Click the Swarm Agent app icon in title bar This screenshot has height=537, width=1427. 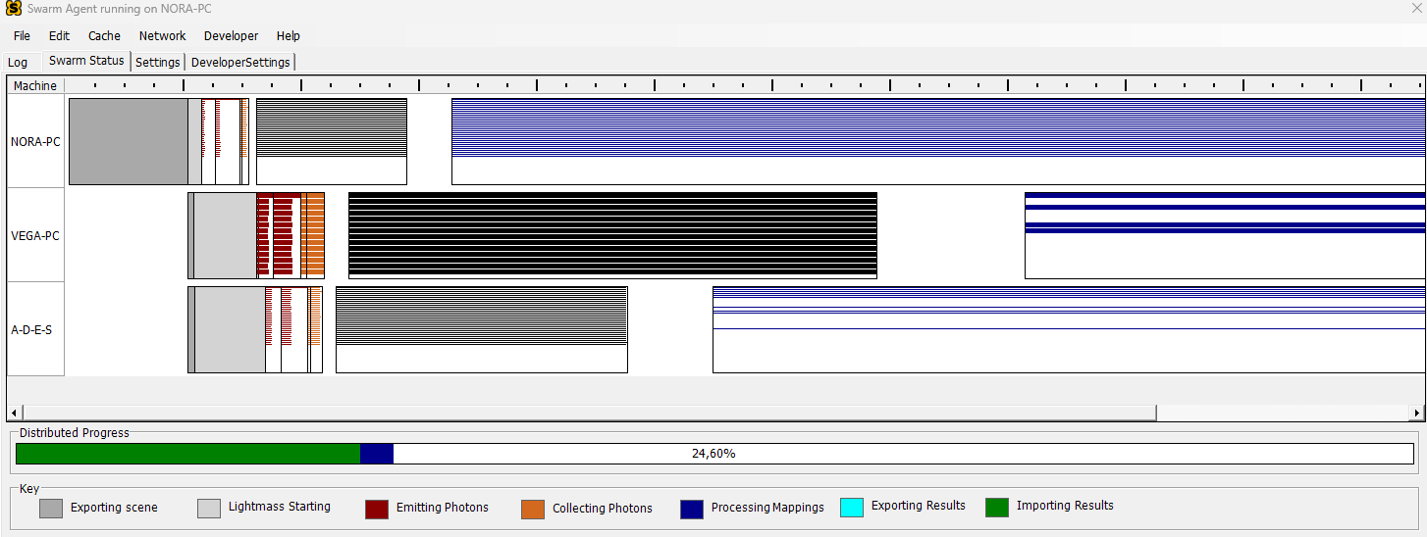point(14,9)
